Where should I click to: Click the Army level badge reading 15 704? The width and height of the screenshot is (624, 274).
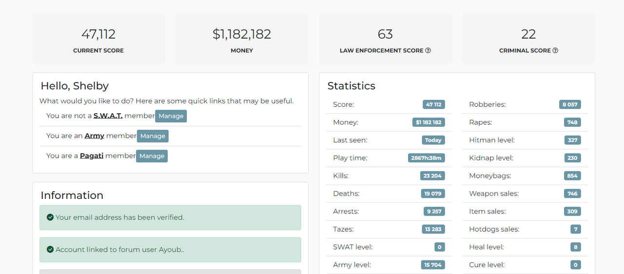coord(433,265)
